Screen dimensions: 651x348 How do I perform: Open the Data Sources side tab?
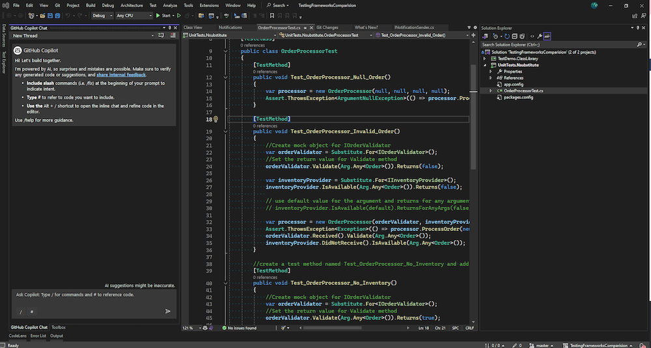(x=4, y=36)
